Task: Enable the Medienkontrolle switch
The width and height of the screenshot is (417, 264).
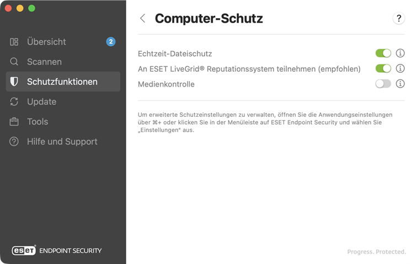Action: pyautogui.click(x=383, y=84)
